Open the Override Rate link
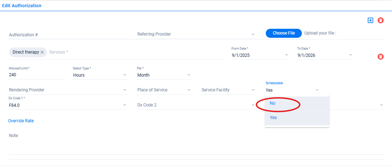Viewport: 392px width, 168px height. click(21, 121)
